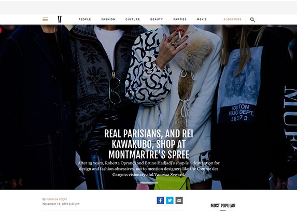Select the Most Popular heading
This screenshot has height=216, width=297.
(223, 206)
